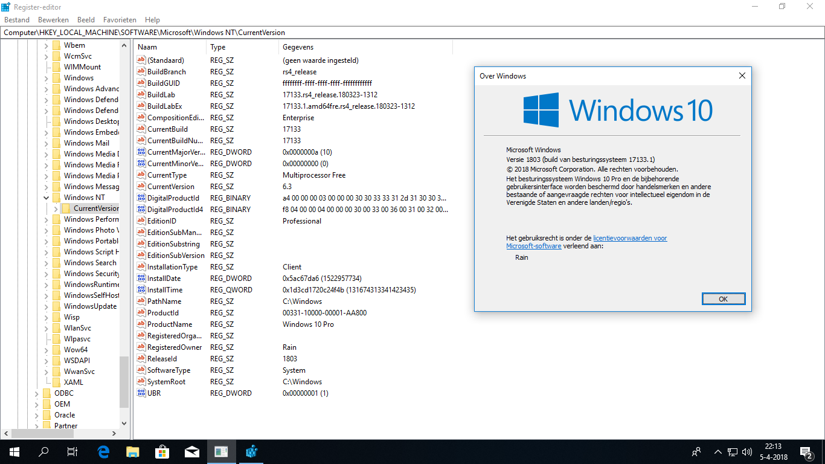This screenshot has width=825, height=464.
Task: Sort by the Type column header
Action: pyautogui.click(x=243, y=47)
